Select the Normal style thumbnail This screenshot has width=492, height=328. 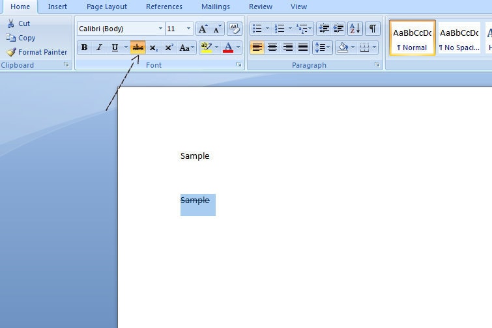click(x=412, y=38)
